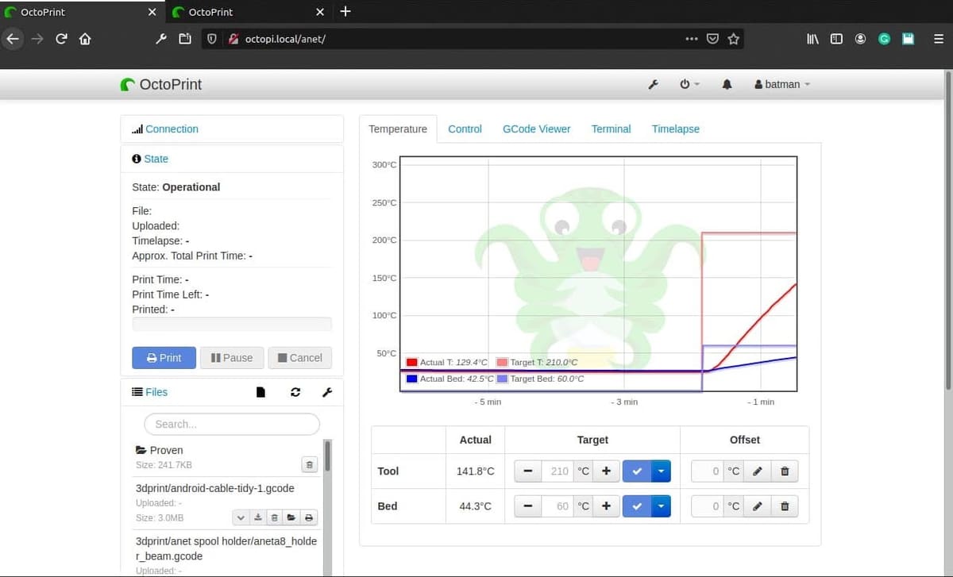Start printing with the Print button

[x=163, y=358]
